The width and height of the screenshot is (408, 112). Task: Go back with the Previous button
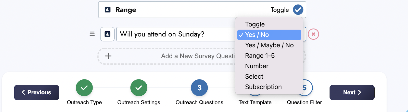click(36, 92)
